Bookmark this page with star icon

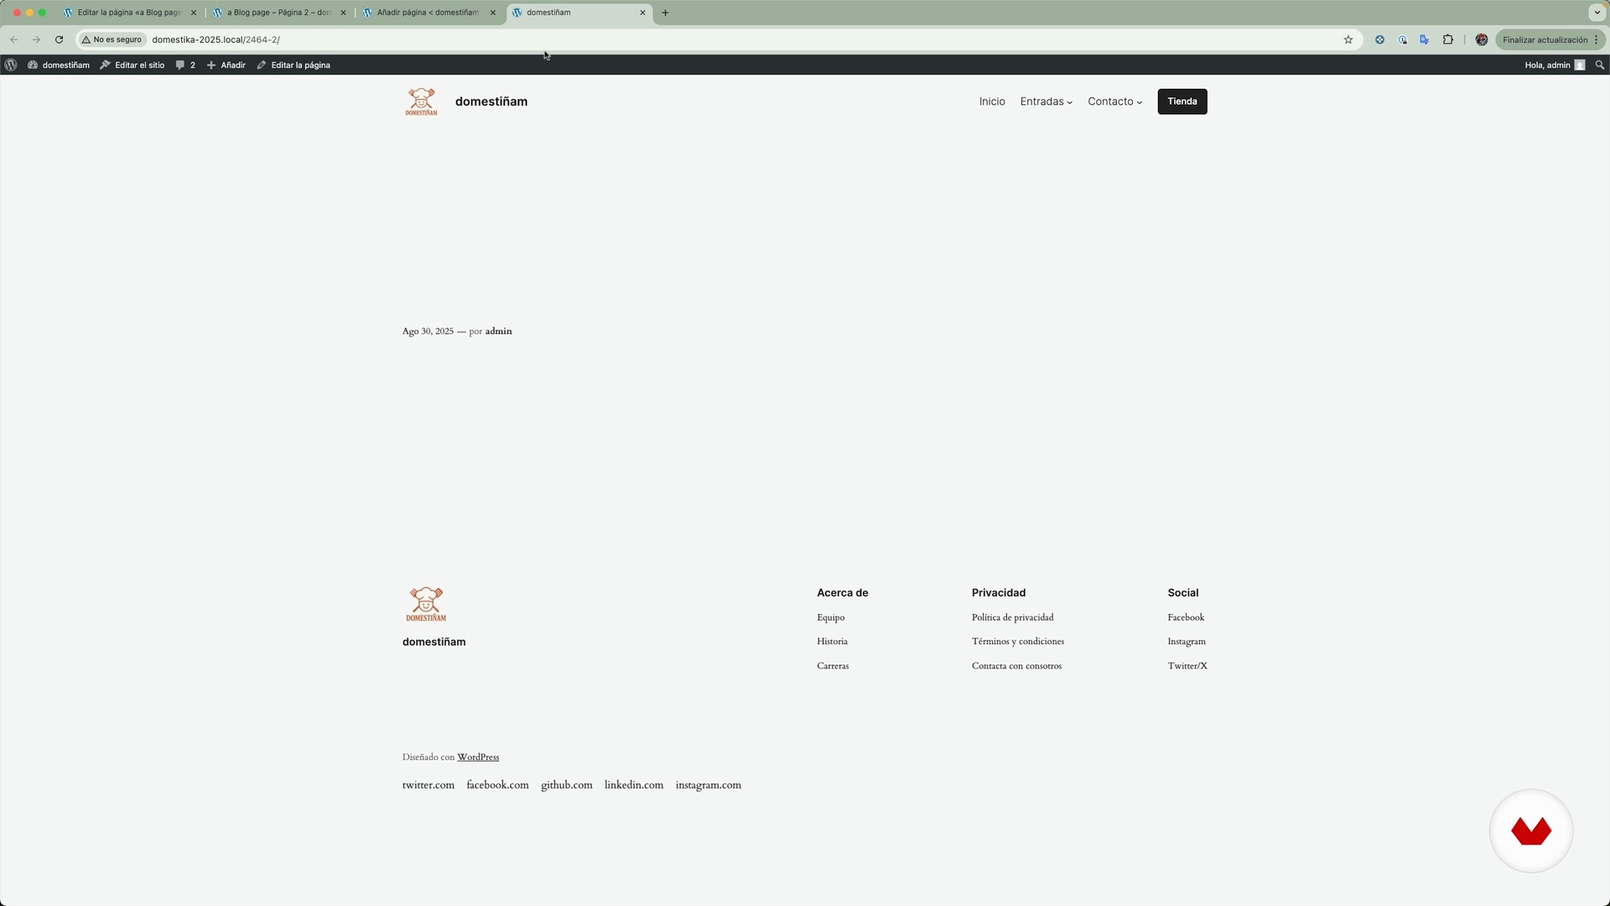(1348, 39)
